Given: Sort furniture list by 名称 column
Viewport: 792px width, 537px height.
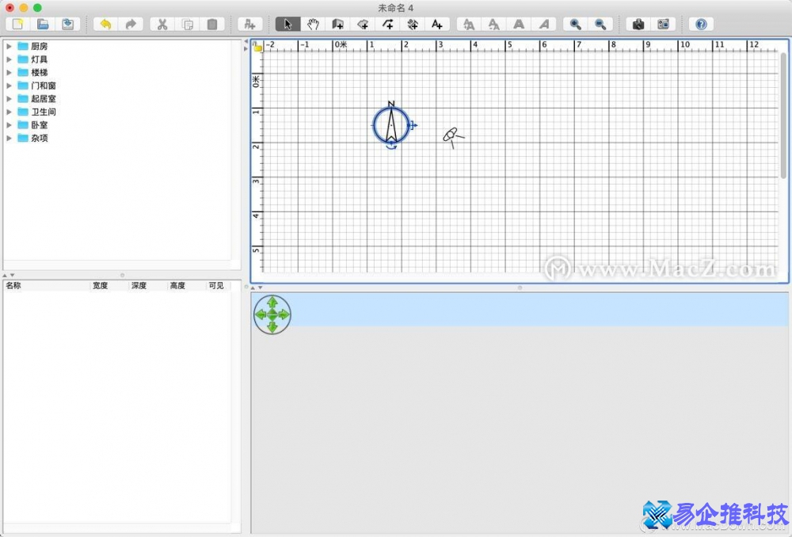Looking at the screenshot, I should [40, 285].
